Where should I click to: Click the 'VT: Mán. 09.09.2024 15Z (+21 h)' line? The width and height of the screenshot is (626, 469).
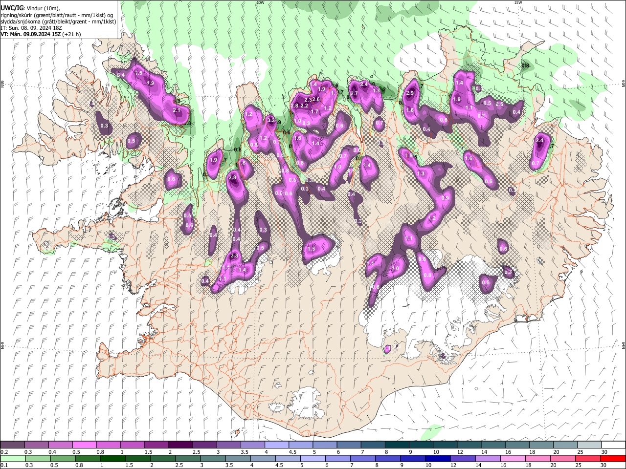click(41, 34)
